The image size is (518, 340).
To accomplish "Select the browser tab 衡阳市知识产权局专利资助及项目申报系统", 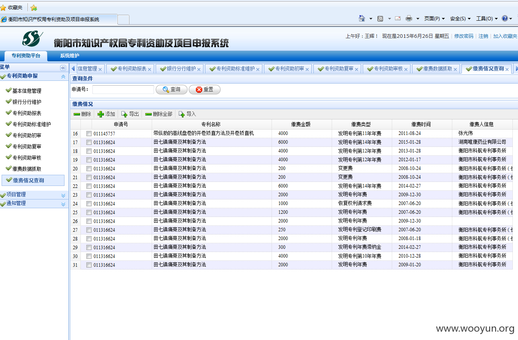I will [59, 19].
